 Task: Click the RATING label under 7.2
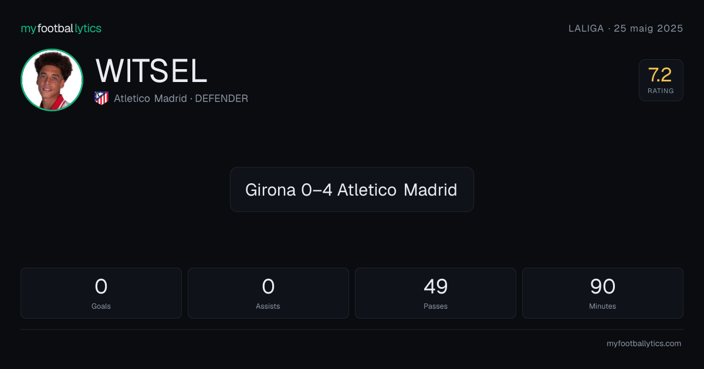point(661,91)
